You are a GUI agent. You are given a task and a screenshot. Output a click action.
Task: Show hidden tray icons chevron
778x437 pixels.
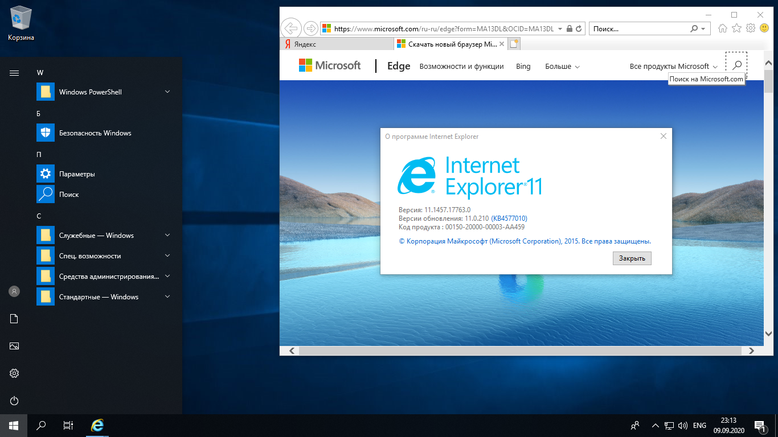click(x=656, y=425)
